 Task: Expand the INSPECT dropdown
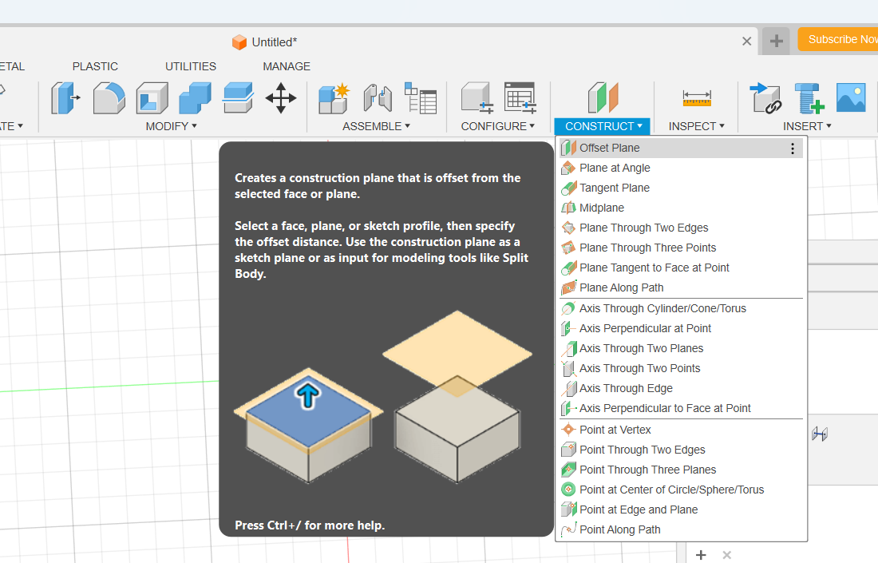pyautogui.click(x=697, y=127)
